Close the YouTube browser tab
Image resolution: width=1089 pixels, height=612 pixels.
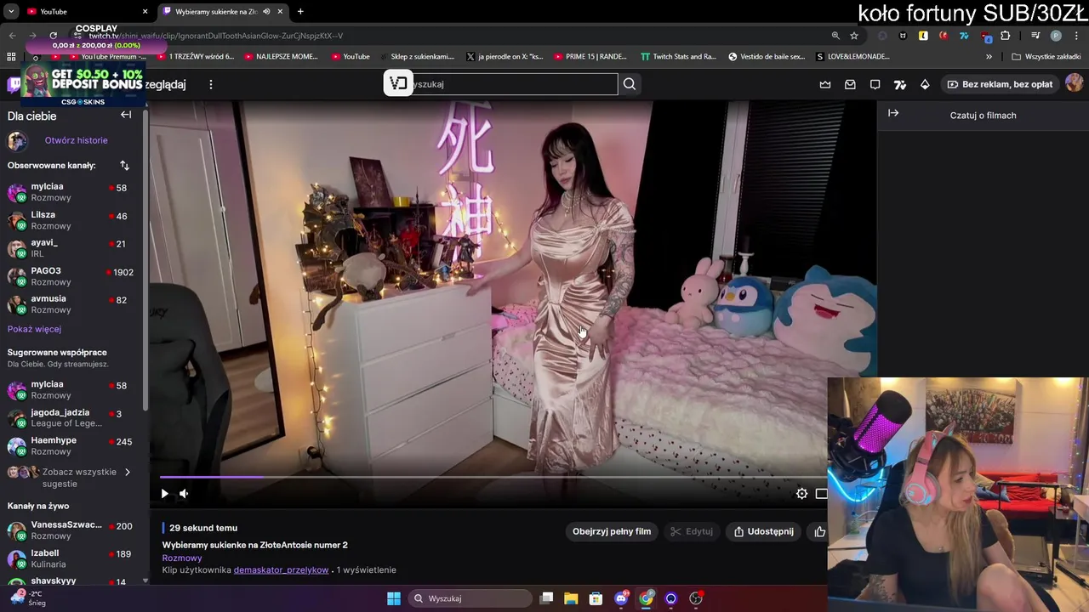[145, 11]
